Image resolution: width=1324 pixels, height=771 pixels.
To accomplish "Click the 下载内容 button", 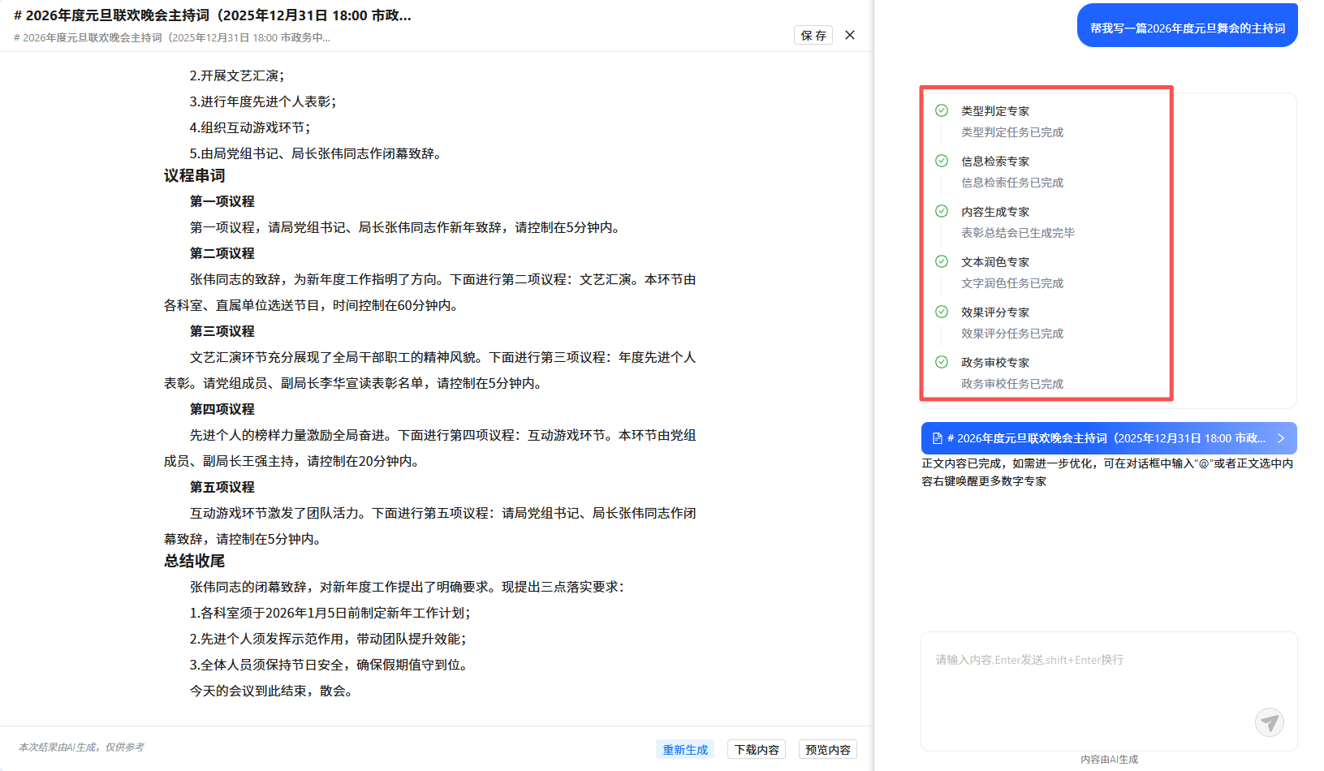I will [x=757, y=749].
